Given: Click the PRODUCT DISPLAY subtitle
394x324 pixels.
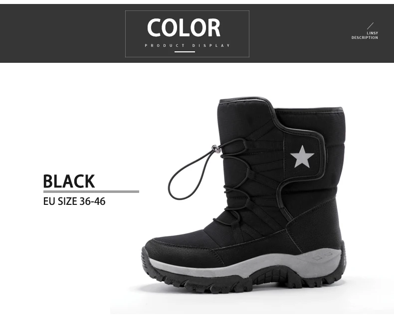Looking at the screenshot, I should [x=187, y=45].
